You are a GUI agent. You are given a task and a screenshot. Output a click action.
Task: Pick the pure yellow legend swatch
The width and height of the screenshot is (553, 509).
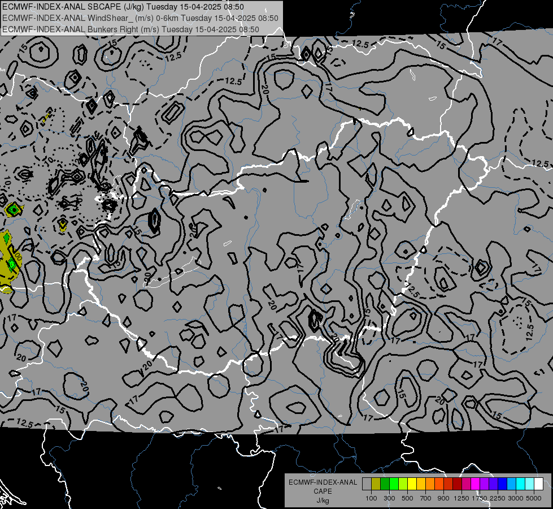coord(412,484)
